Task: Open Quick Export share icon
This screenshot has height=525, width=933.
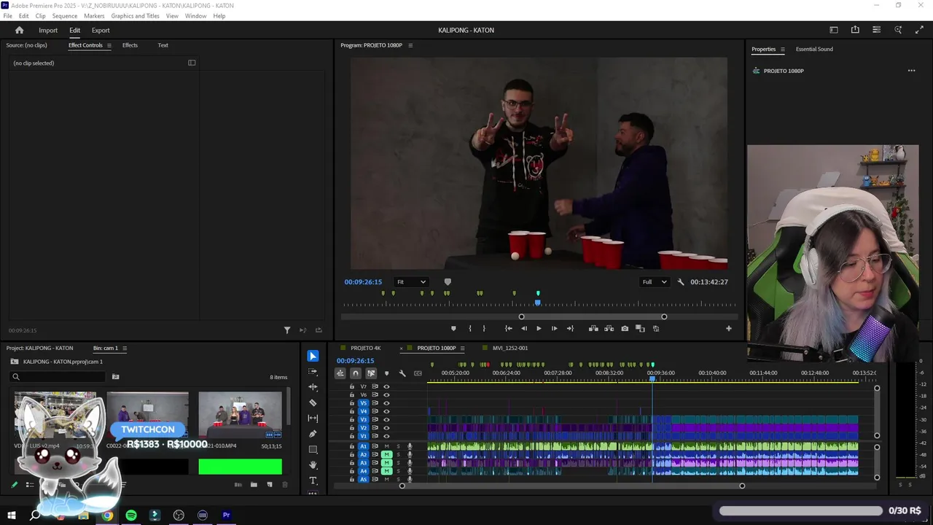Action: 855,30
